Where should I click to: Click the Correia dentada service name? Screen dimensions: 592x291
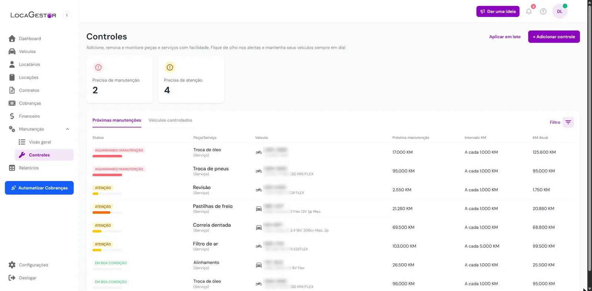click(212, 225)
